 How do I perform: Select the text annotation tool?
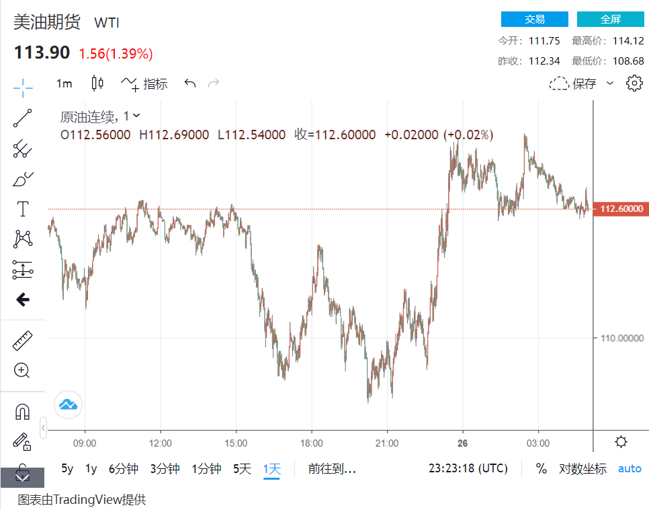[x=22, y=209]
